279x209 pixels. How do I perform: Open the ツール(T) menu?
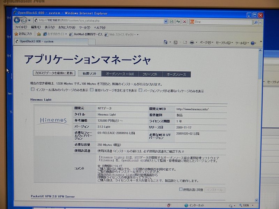click(x=85, y=28)
